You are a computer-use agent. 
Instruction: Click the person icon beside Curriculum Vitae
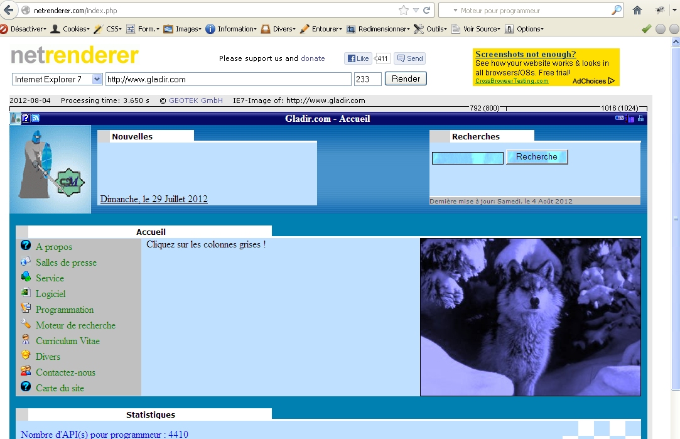[x=26, y=339]
